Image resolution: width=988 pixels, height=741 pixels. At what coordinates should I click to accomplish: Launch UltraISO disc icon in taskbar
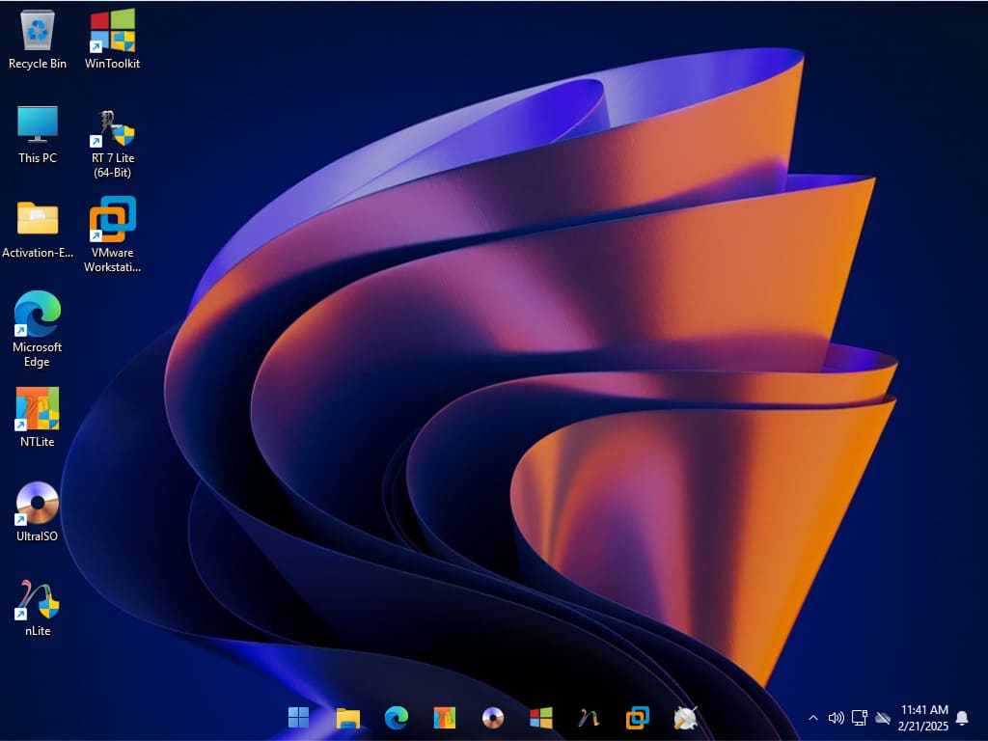pos(493,718)
